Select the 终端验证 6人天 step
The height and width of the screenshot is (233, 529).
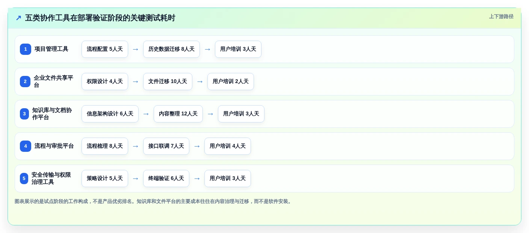point(166,179)
